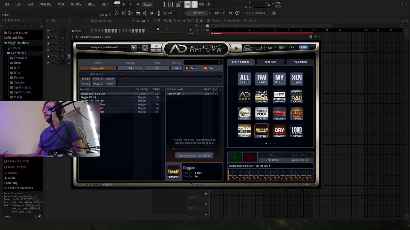Toggle the Fills filter checkbox

click(206, 68)
